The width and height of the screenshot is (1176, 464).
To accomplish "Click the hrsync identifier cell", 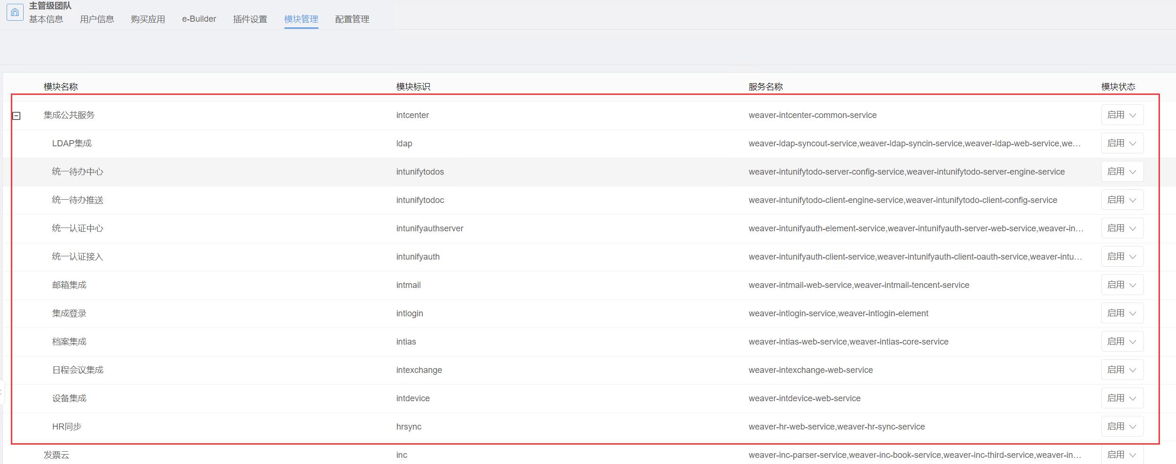I will point(409,427).
